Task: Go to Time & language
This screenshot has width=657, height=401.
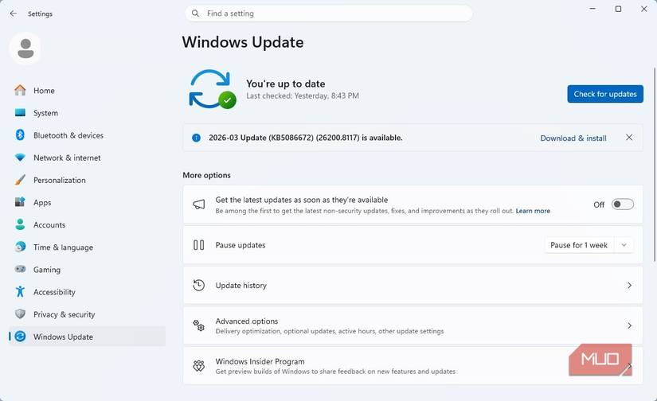Action: (87, 247)
